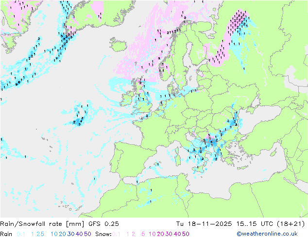Screen dimensions: 308x238
Task: Select the 'Rain/Snowfall rate [mm]' title text
Action: [x=42, y=224]
